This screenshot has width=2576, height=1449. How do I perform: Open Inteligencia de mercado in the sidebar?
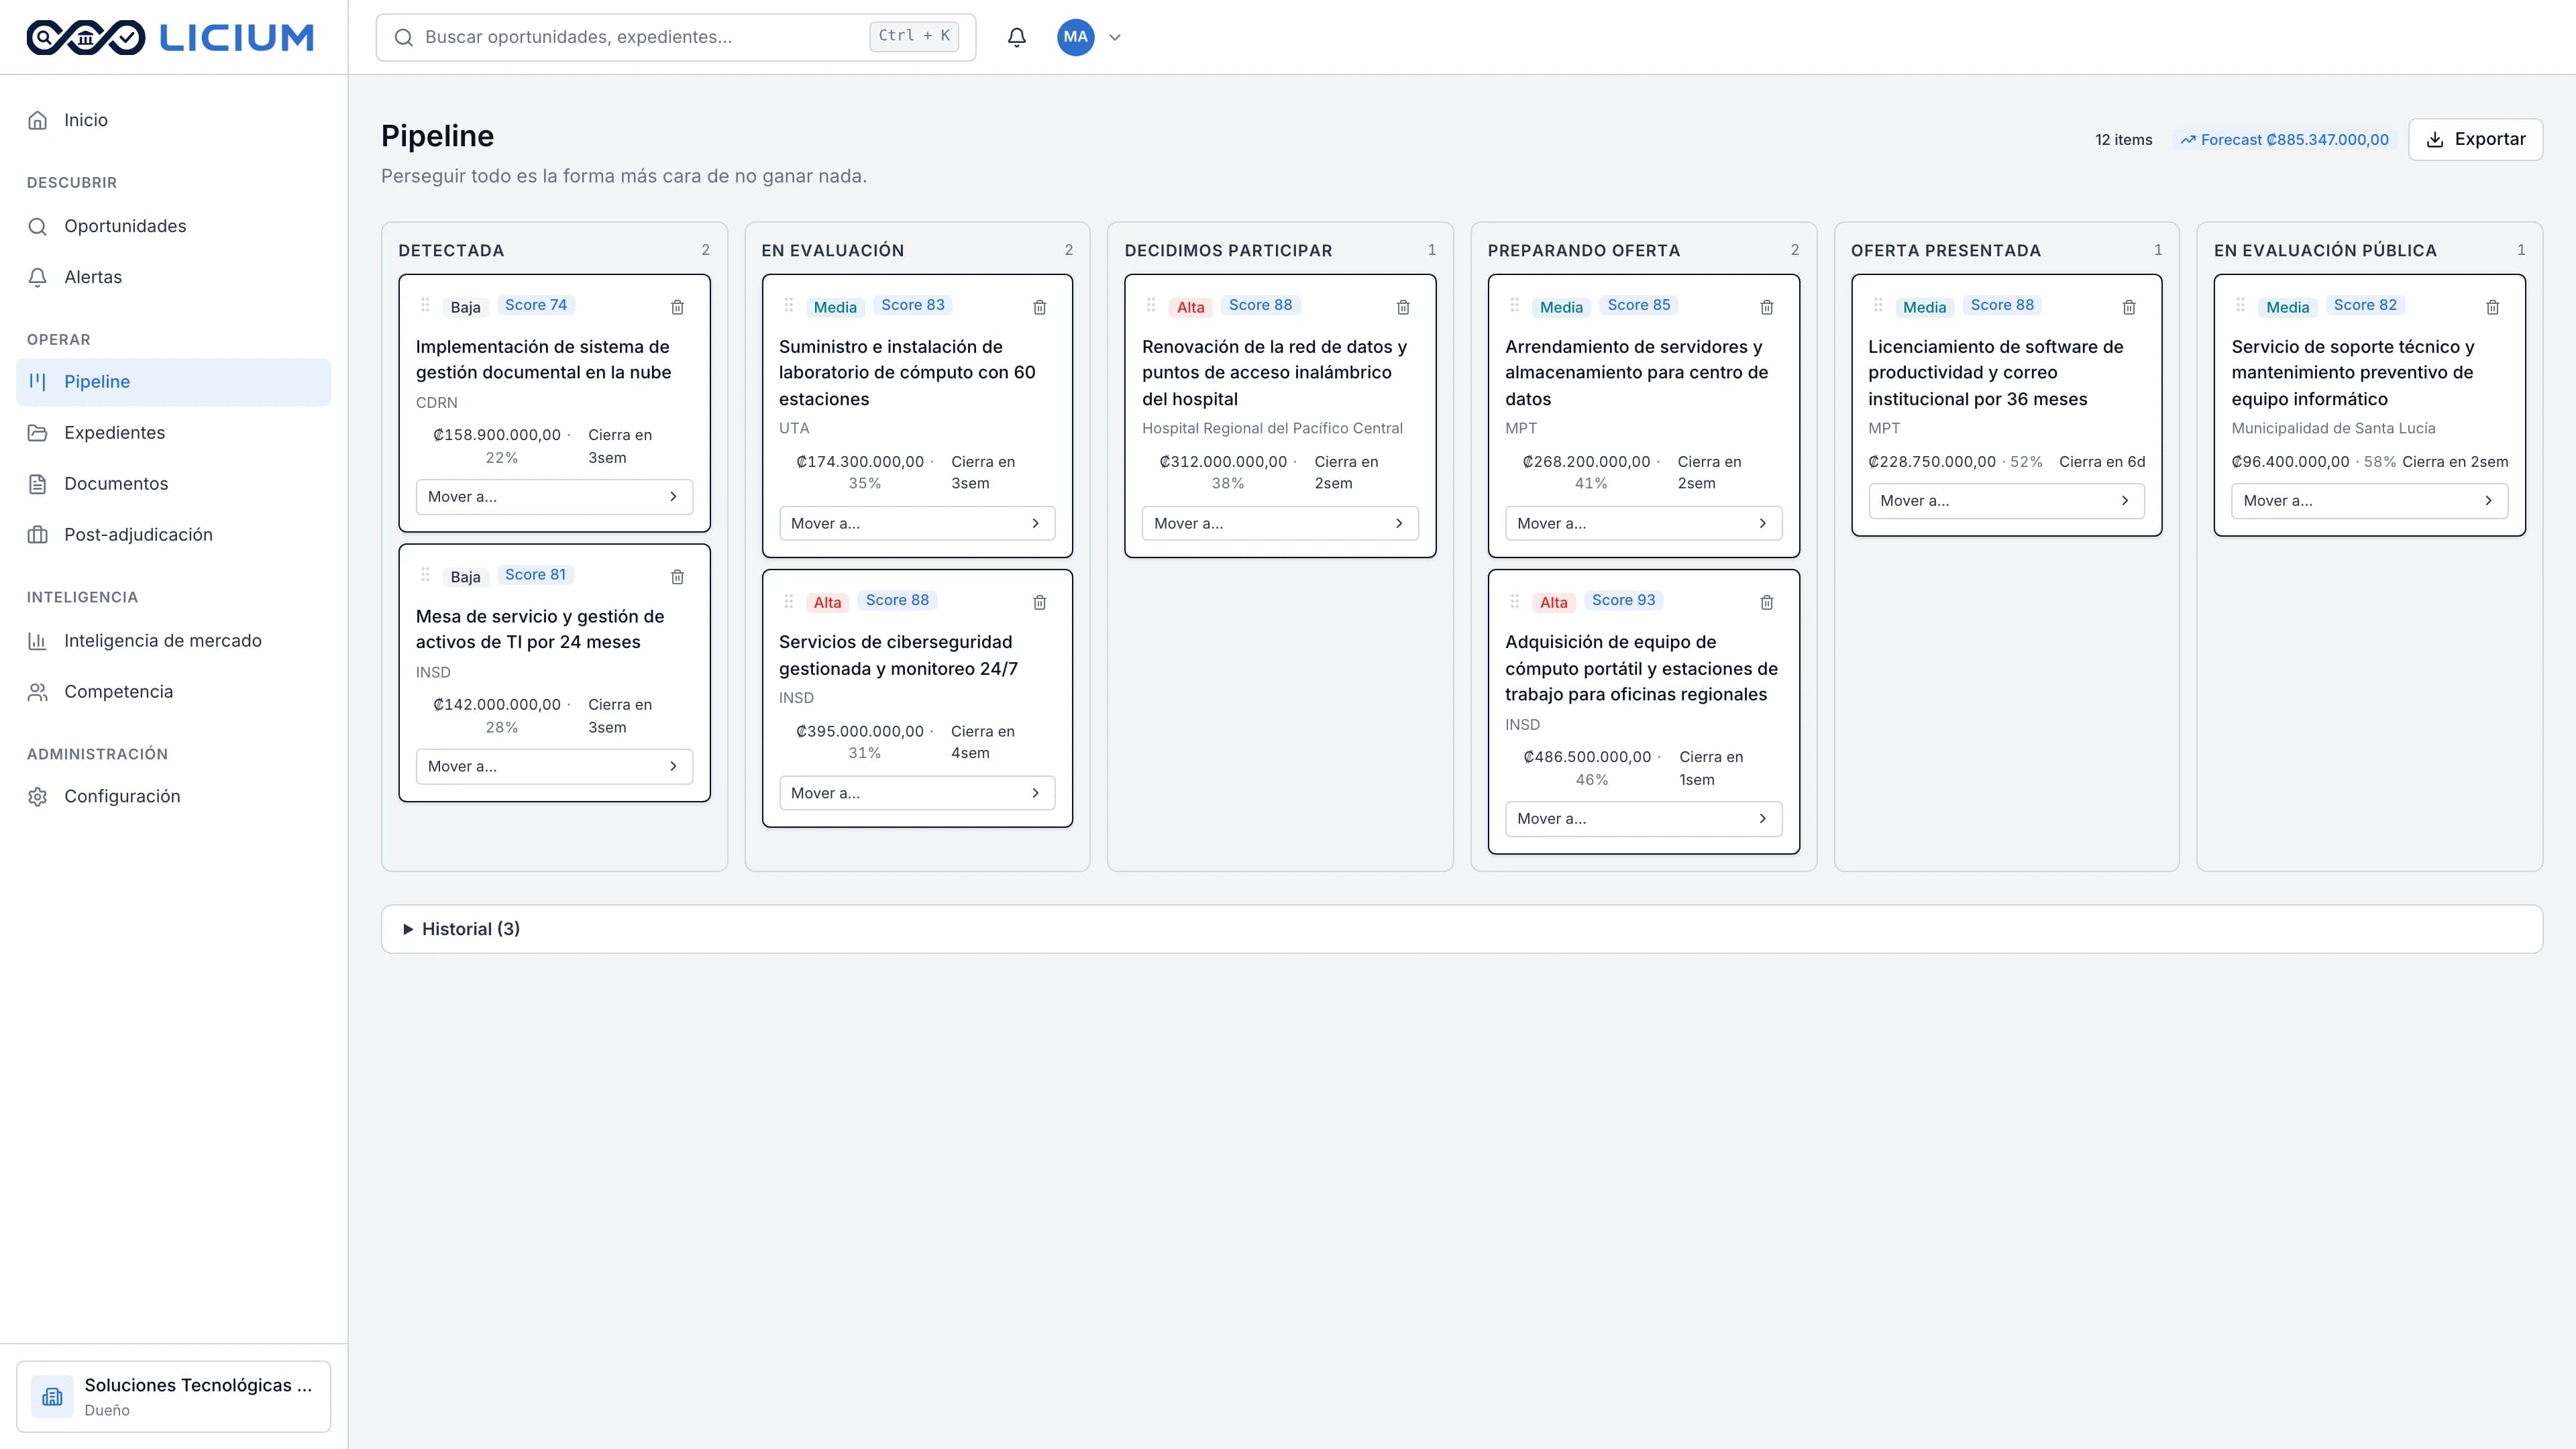[x=173, y=641]
